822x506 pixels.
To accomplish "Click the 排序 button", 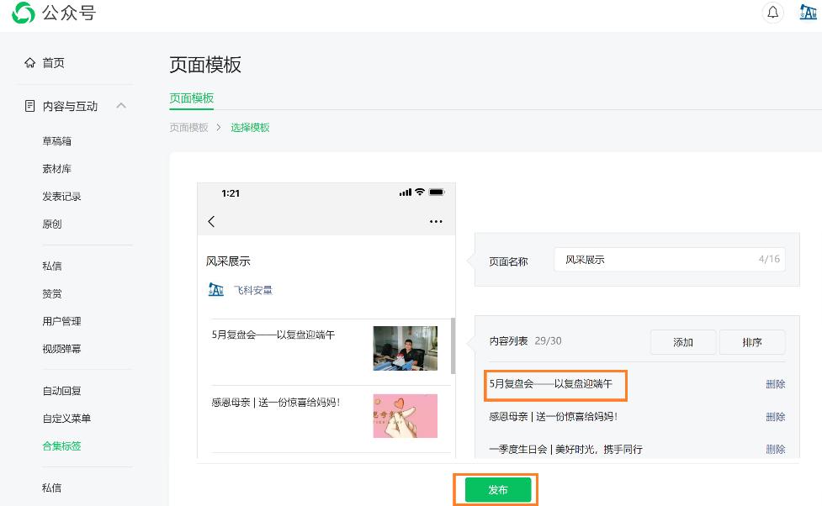I will (751, 342).
